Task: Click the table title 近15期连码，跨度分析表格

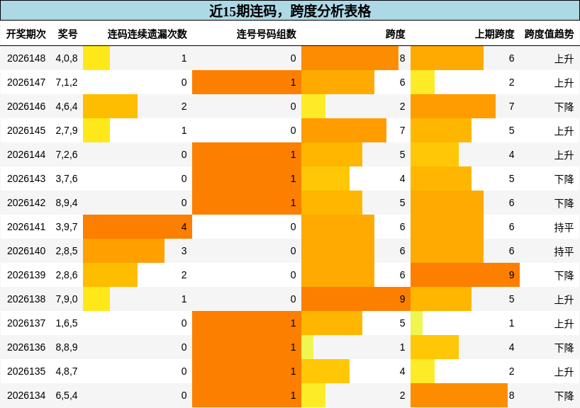Action: (290, 11)
